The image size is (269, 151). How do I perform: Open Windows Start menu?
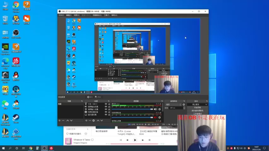click(x=3, y=148)
